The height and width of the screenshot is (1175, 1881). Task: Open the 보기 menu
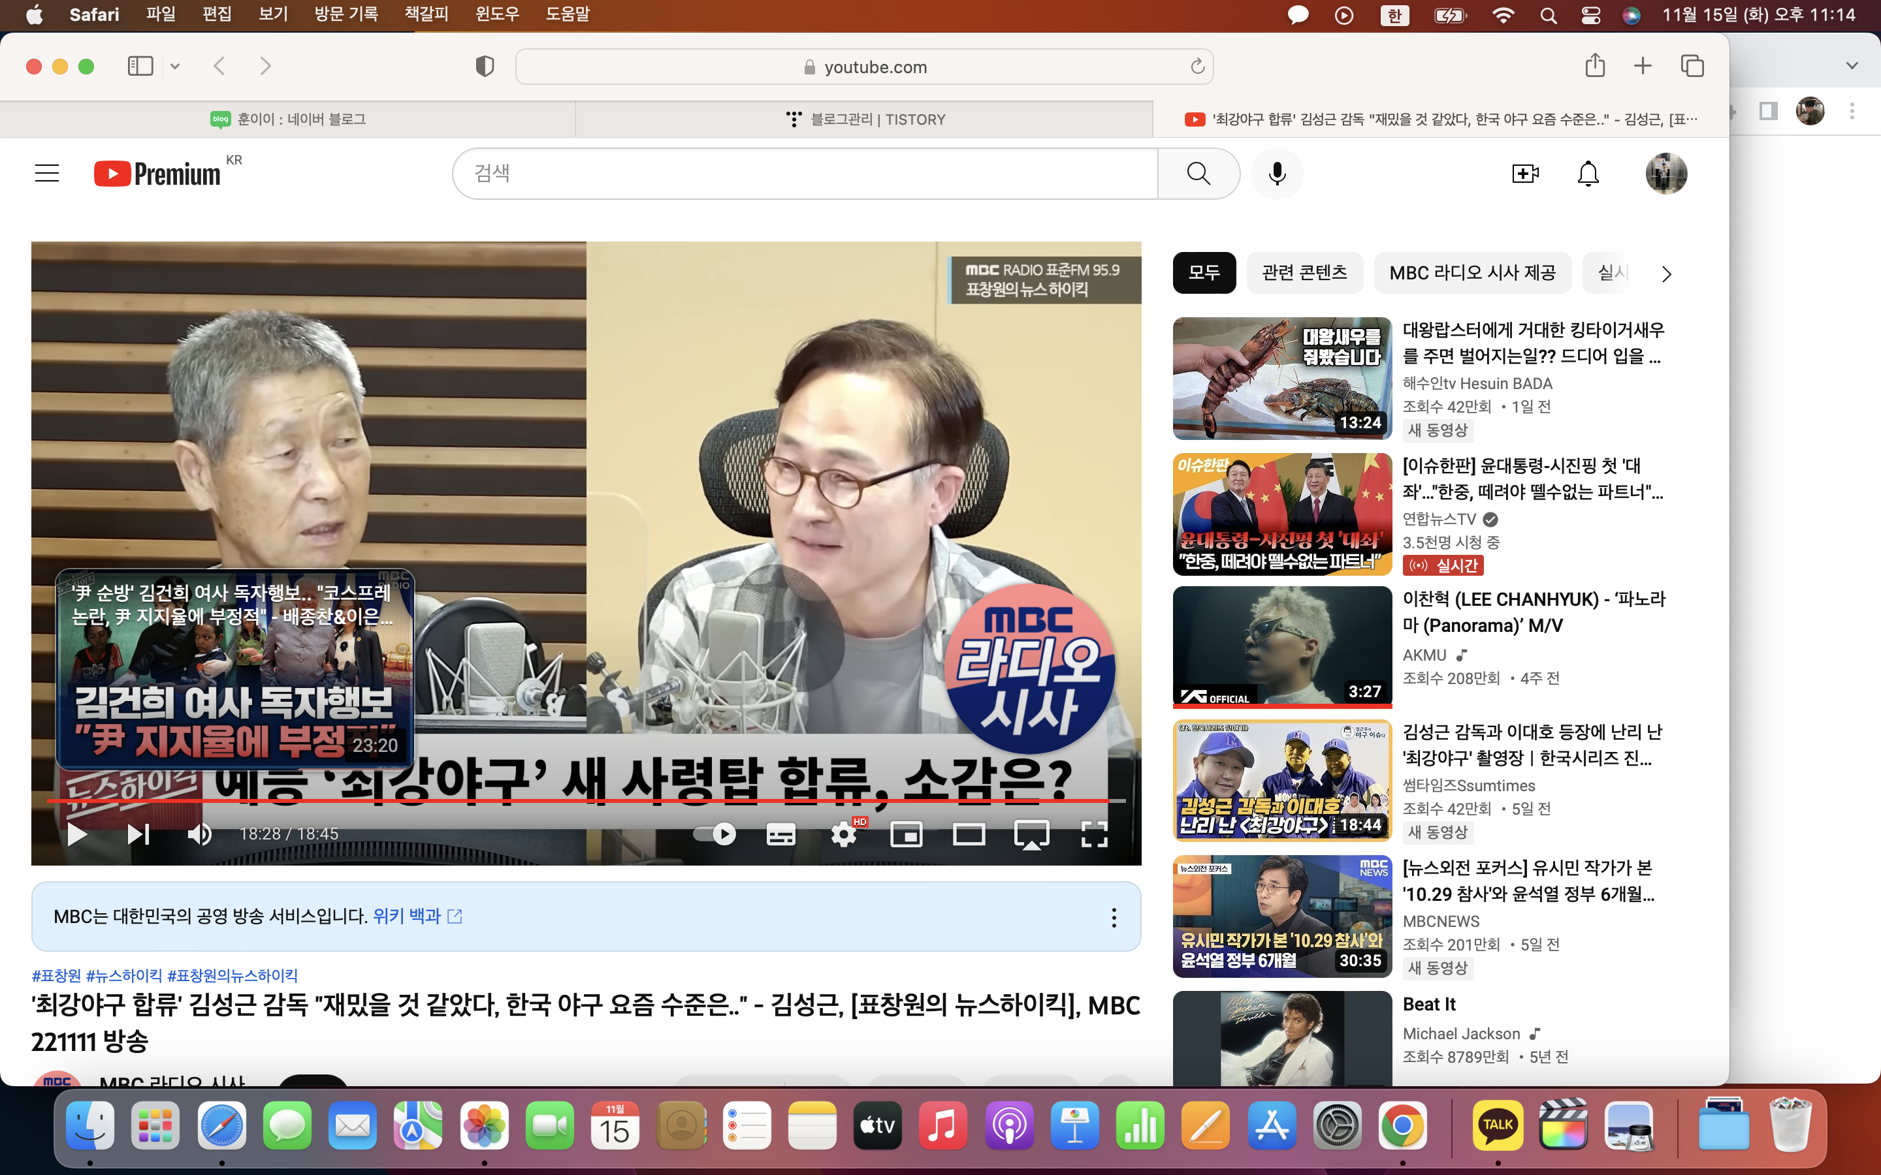point(274,14)
